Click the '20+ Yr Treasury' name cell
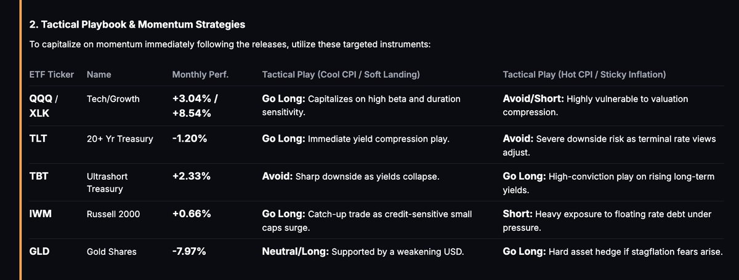739x280 pixels. pos(119,139)
